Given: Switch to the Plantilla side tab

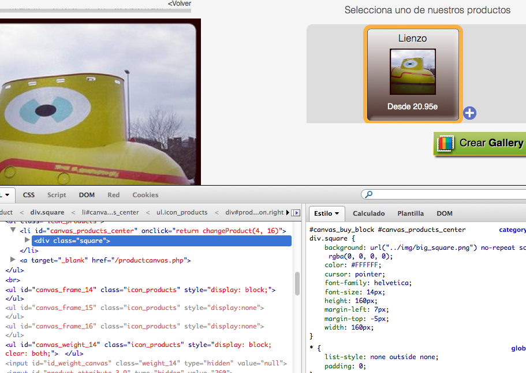Looking at the screenshot, I should coord(411,213).
